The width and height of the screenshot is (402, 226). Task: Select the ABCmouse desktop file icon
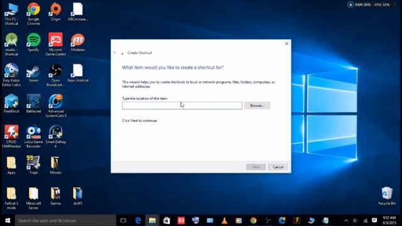coord(78,11)
